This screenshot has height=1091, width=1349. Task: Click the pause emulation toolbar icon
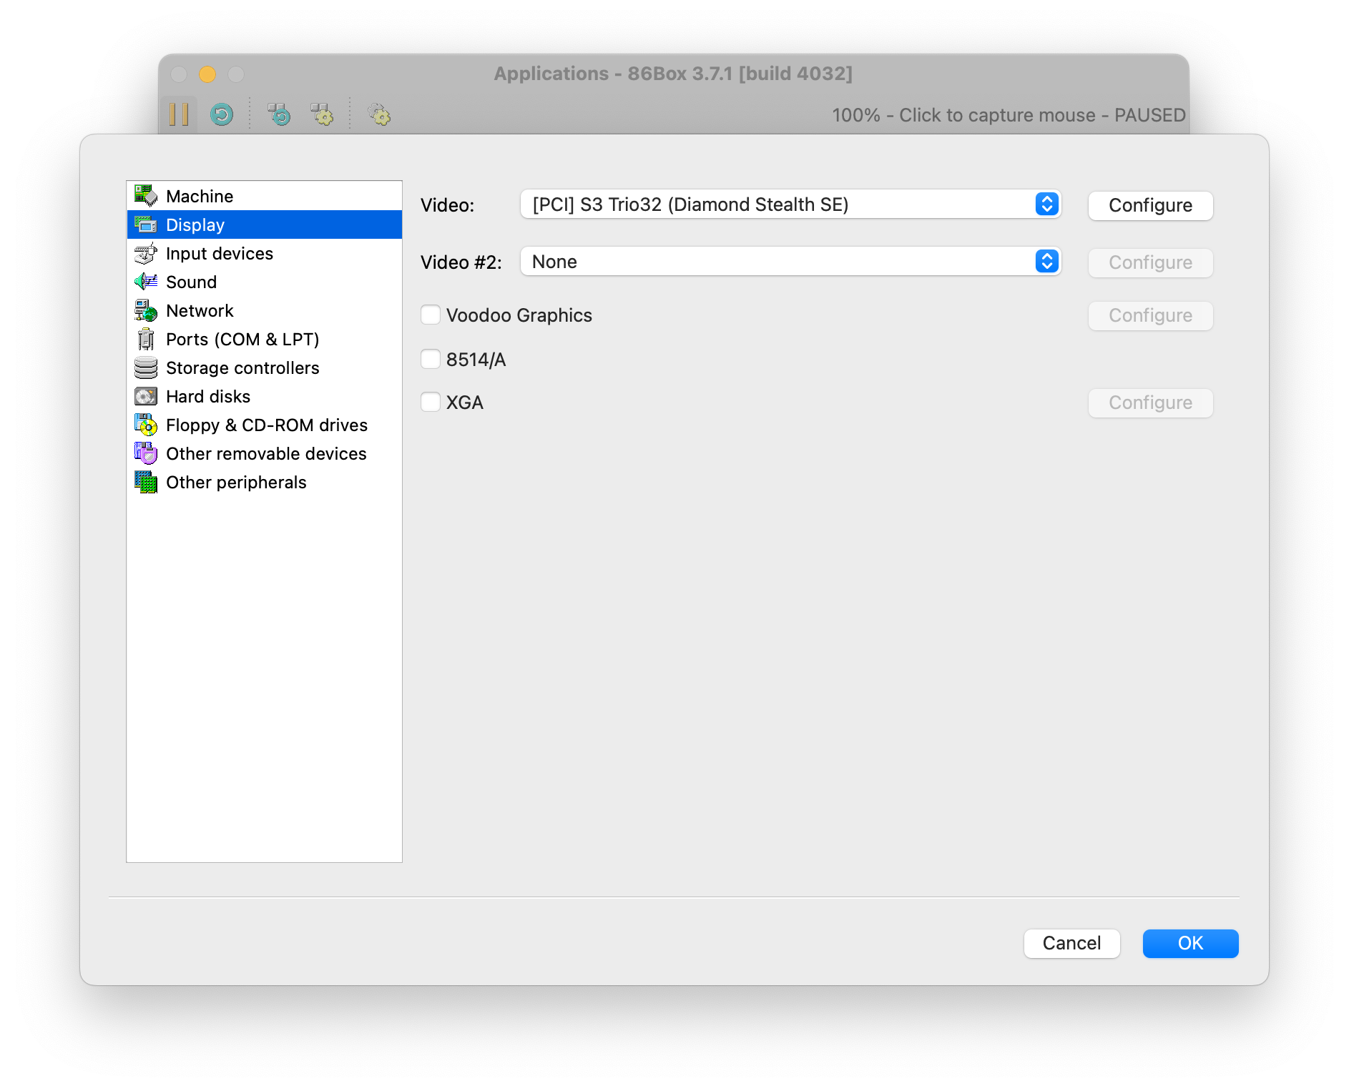179,114
